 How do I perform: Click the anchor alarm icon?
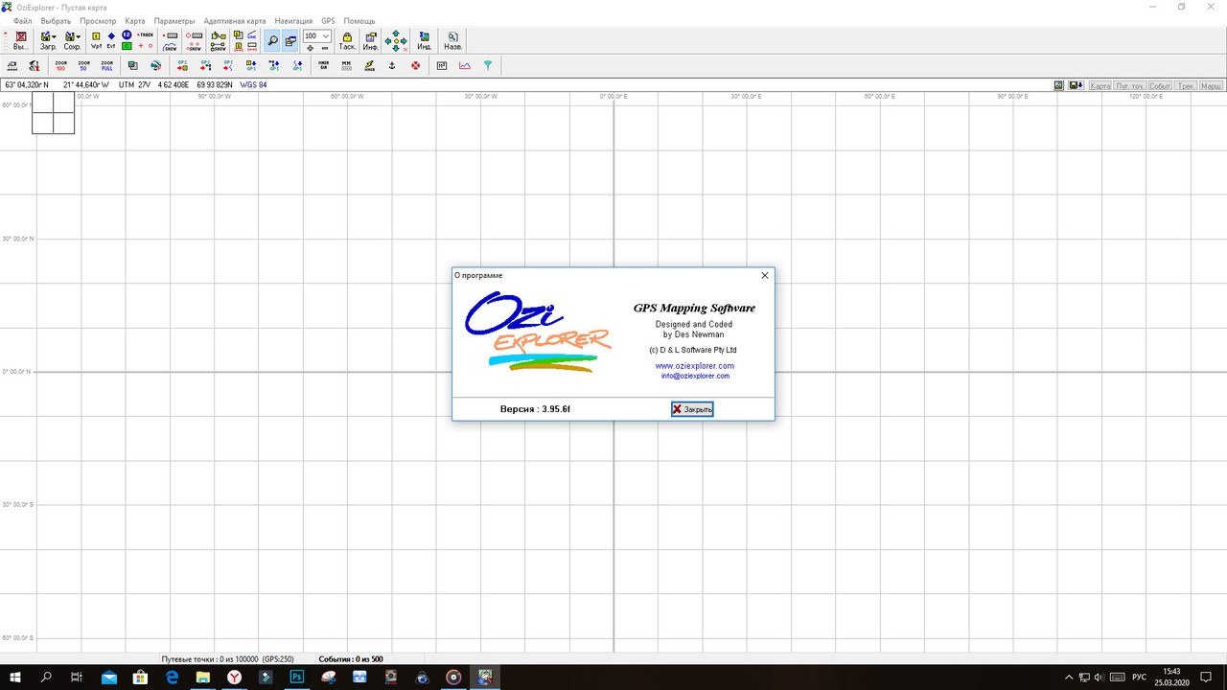tap(392, 65)
